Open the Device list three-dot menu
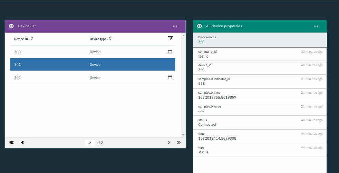The height and width of the screenshot is (173, 339). [175, 26]
